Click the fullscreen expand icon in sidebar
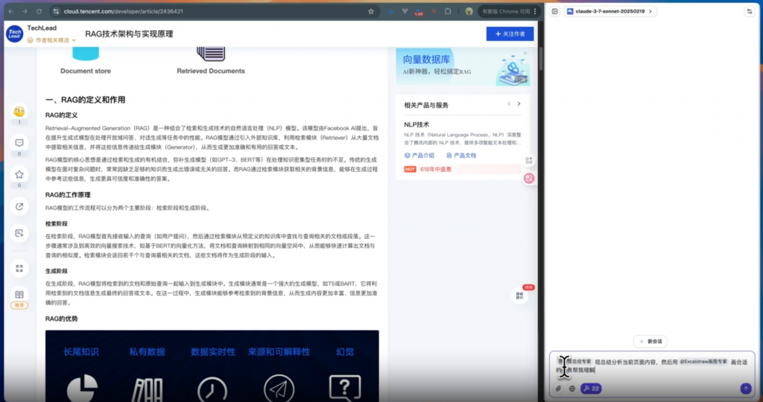The image size is (763, 402). pos(19,268)
